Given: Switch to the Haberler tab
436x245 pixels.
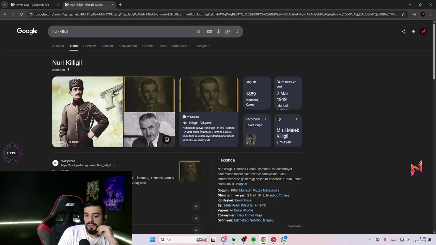Looking at the screenshot, I should [x=149, y=46].
